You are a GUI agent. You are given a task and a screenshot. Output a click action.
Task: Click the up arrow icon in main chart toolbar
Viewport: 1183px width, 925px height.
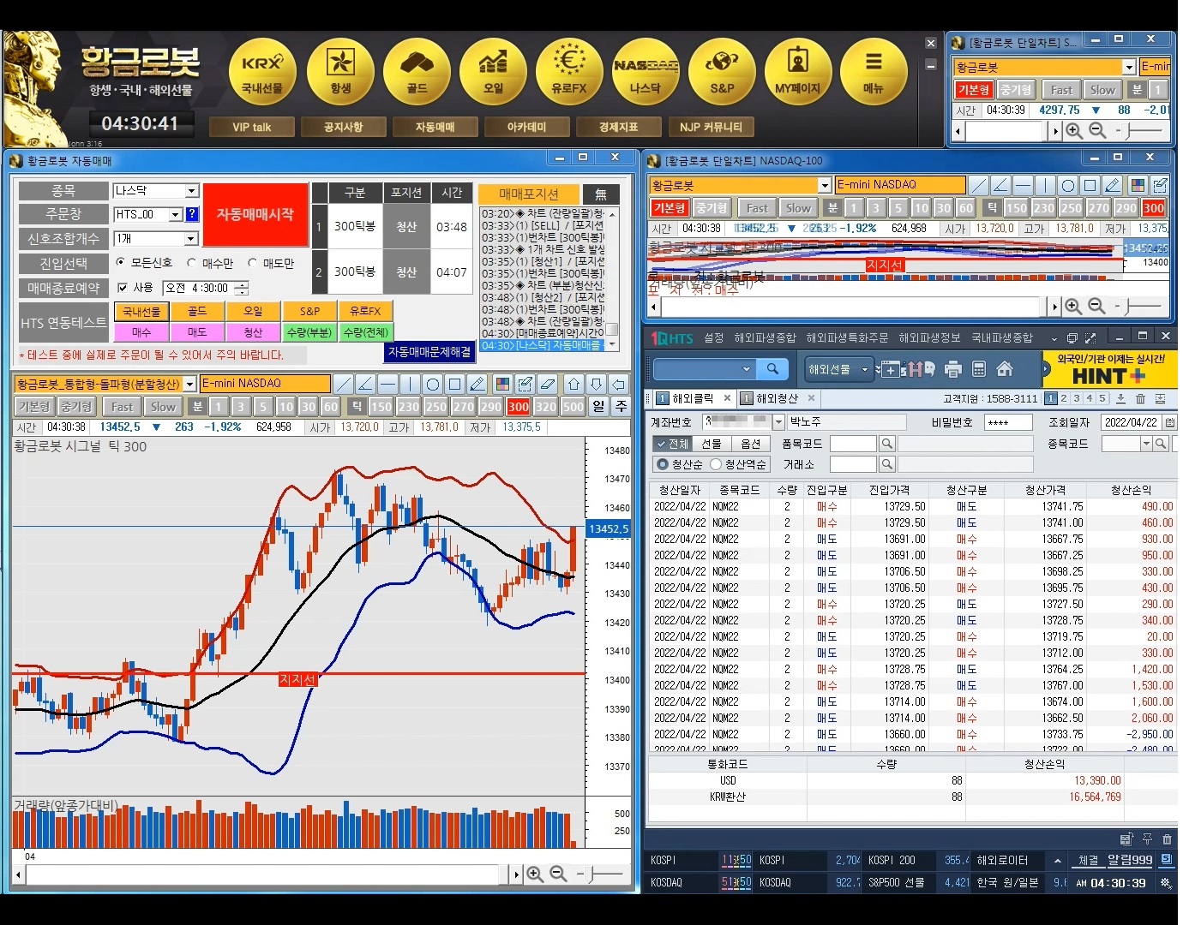tap(573, 384)
